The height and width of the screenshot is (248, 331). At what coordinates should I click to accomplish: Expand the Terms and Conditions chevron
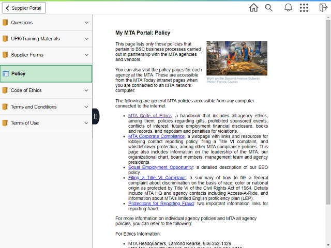(x=86, y=107)
